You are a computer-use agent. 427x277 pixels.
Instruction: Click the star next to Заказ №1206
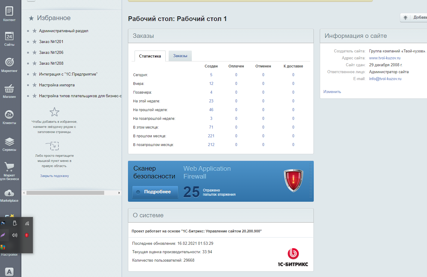(35, 52)
